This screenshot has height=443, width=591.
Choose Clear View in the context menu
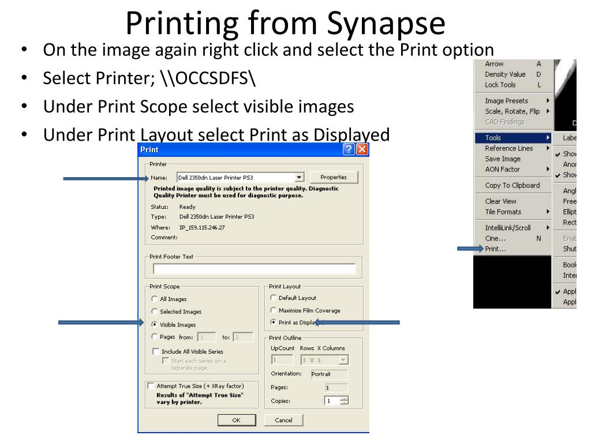(513, 201)
